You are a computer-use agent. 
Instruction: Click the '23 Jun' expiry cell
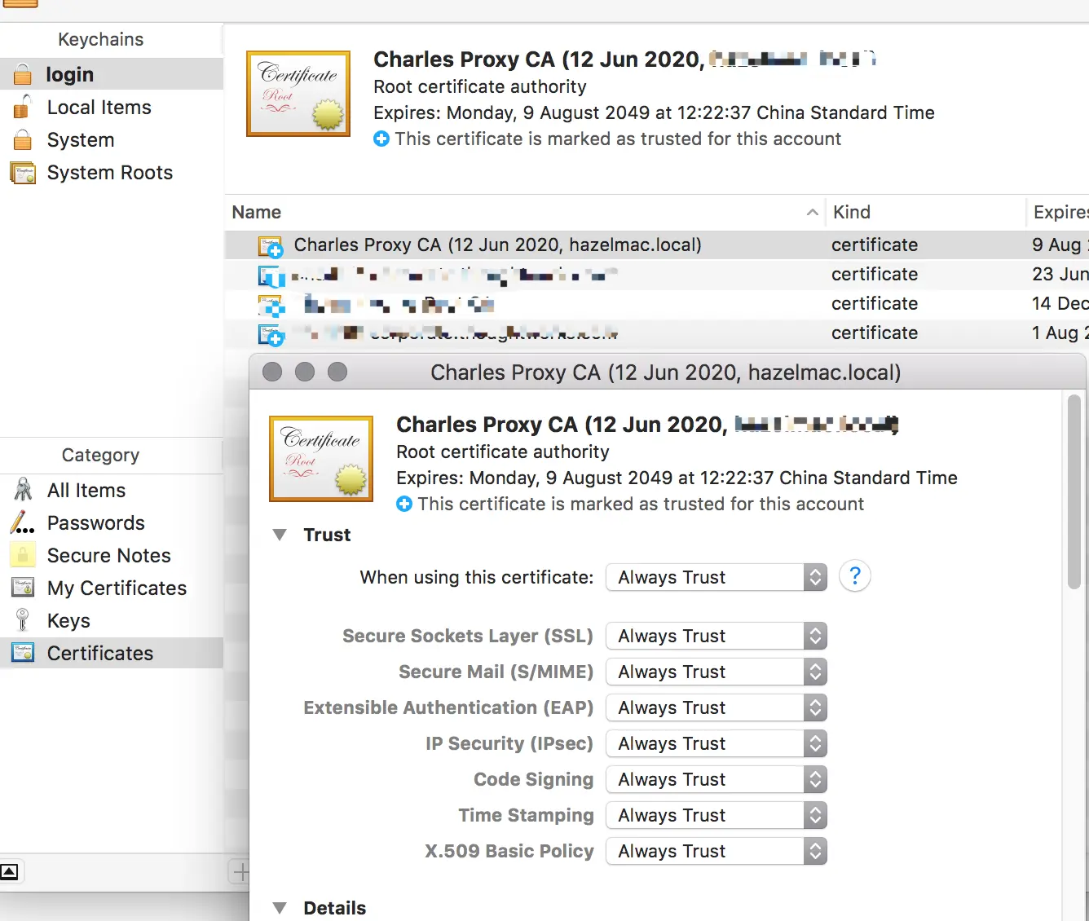(x=1060, y=274)
